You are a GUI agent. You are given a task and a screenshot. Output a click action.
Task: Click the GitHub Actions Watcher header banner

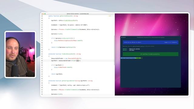coord(151,42)
